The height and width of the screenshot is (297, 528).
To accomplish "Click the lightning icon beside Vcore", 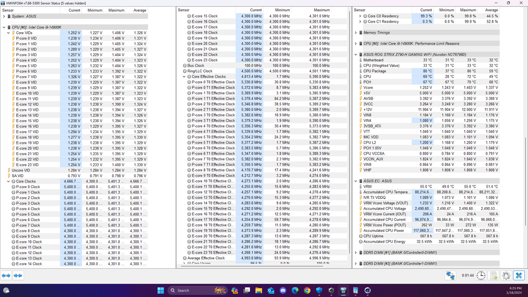I will click(x=360, y=87).
